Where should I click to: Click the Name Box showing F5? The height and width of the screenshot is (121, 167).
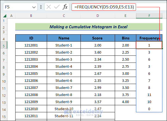[x=16, y=7]
